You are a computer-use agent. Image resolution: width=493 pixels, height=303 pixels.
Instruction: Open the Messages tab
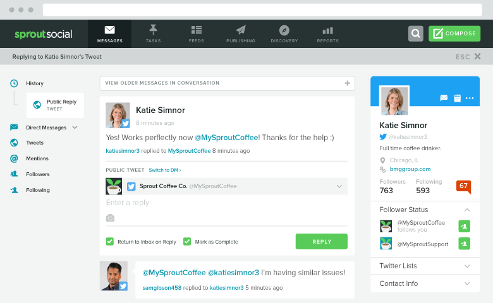coord(110,34)
